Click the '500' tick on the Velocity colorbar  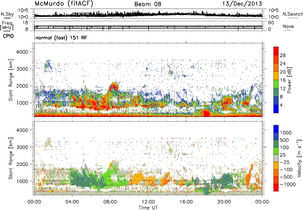tap(284, 140)
